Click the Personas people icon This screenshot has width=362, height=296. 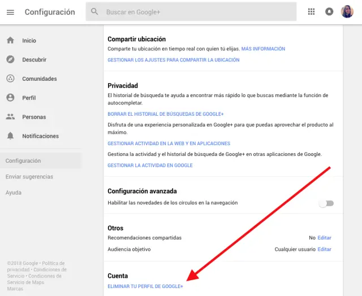click(10, 117)
